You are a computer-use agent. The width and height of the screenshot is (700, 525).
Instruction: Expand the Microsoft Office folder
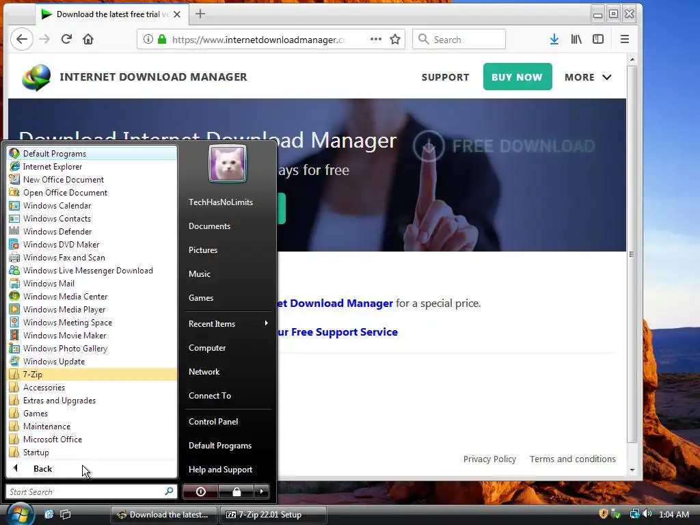click(x=92, y=439)
